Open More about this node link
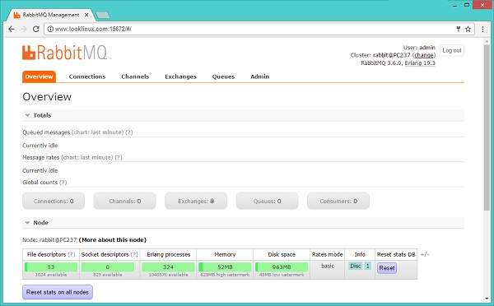 [x=113, y=240]
